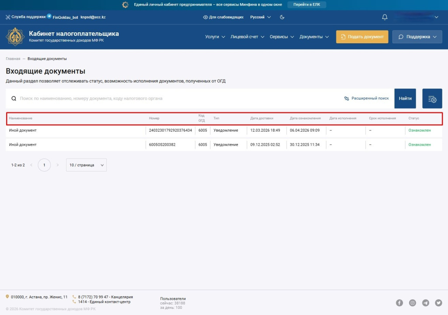The image size is (448, 315).
Task: Click the Комитет государственных доходов logo emblem
Action: (x=14, y=37)
